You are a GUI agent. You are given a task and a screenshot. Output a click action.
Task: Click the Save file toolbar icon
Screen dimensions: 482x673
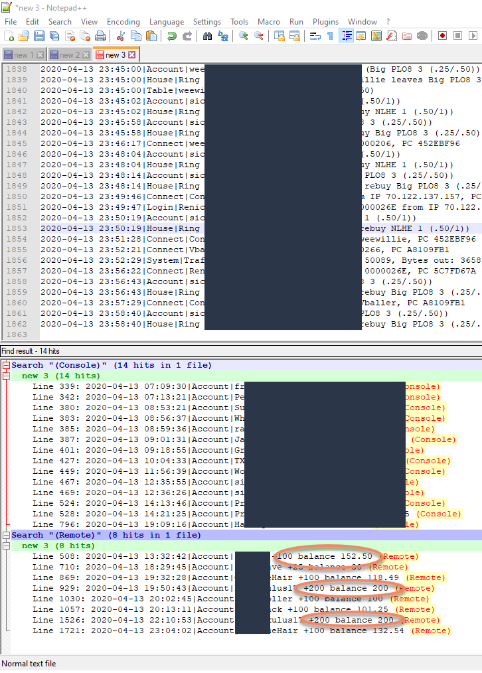39,36
